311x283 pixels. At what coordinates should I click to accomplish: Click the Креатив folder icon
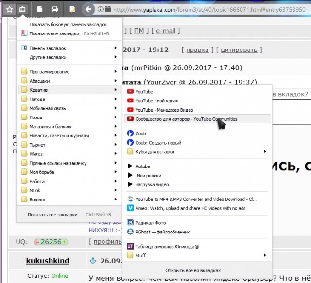24,90
